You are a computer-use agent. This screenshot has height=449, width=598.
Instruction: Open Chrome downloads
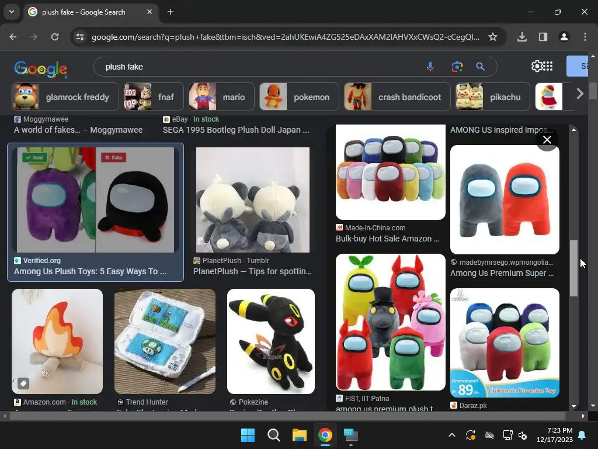click(x=522, y=37)
